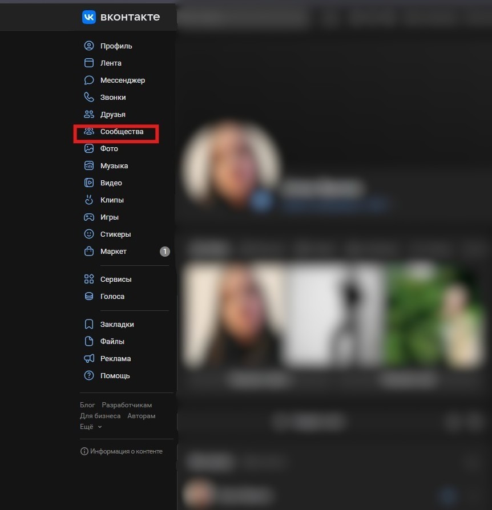Click the Игры gamepad icon

(89, 217)
